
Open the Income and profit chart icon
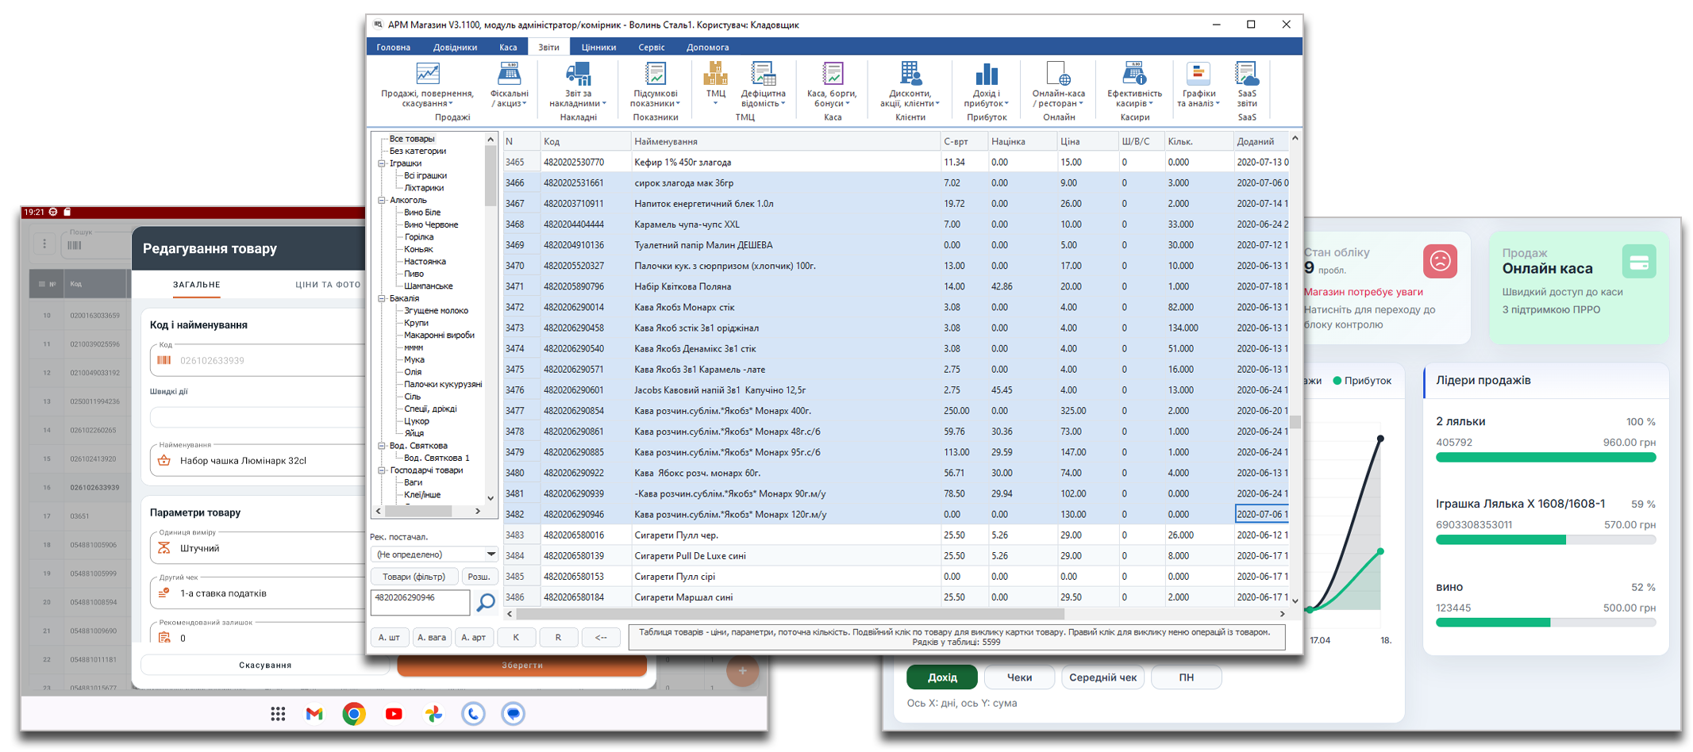[x=986, y=74]
